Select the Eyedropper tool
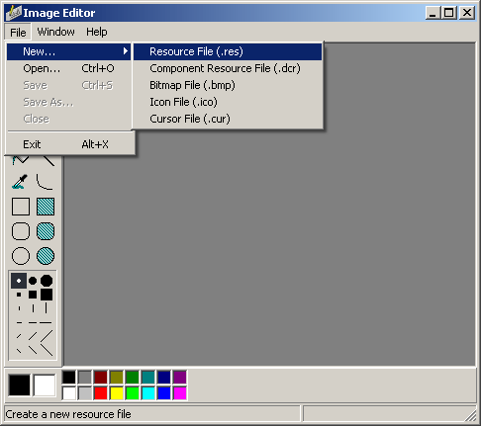Screen dimensions: 481x426 point(21,182)
